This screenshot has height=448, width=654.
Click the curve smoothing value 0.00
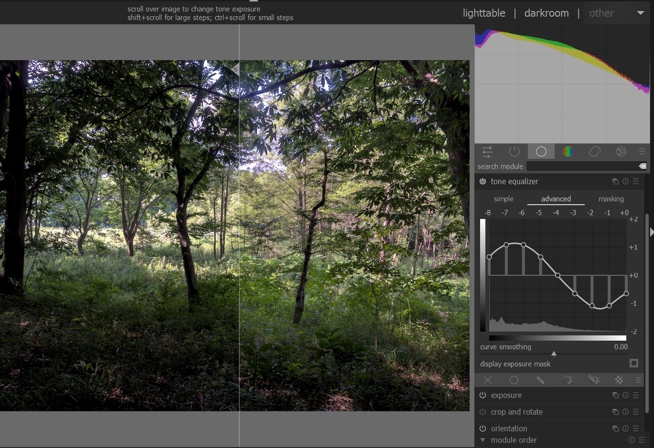[620, 347]
